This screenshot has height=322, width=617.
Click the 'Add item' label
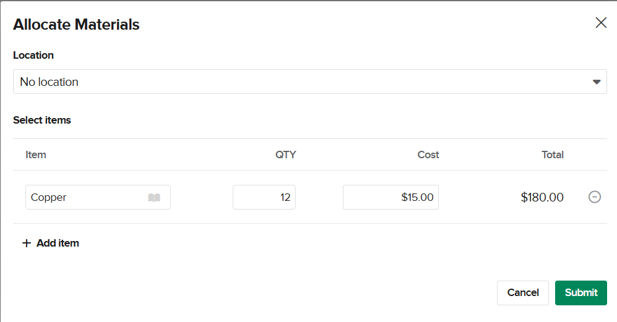(58, 244)
